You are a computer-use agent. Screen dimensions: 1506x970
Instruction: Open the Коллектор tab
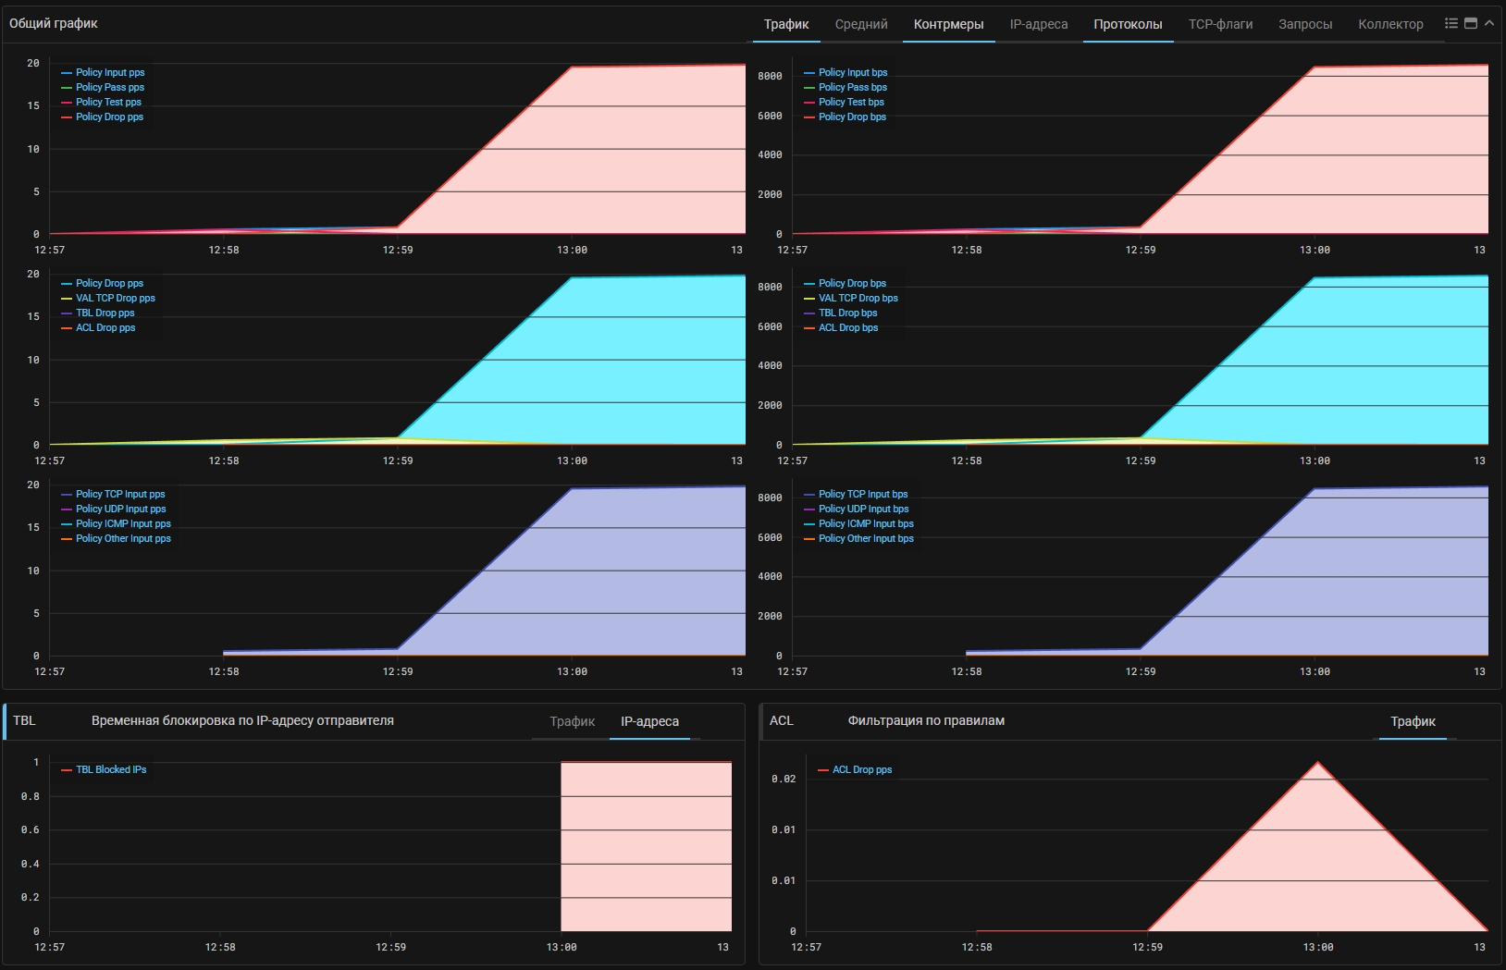click(1389, 24)
